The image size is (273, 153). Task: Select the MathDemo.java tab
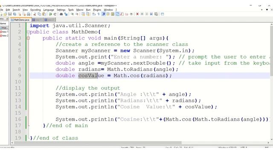click(21, 20)
